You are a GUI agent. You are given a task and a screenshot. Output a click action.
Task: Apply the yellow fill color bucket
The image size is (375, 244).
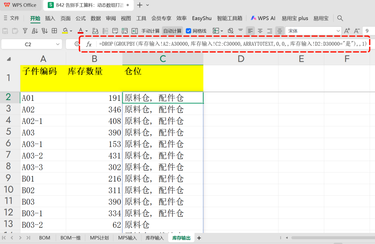point(65,31)
